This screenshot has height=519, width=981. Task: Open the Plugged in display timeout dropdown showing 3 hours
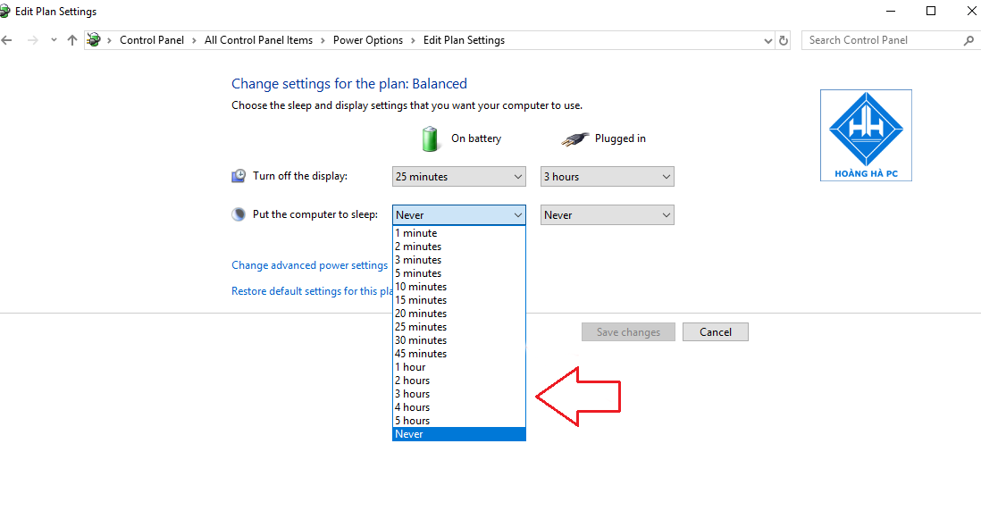pos(607,176)
